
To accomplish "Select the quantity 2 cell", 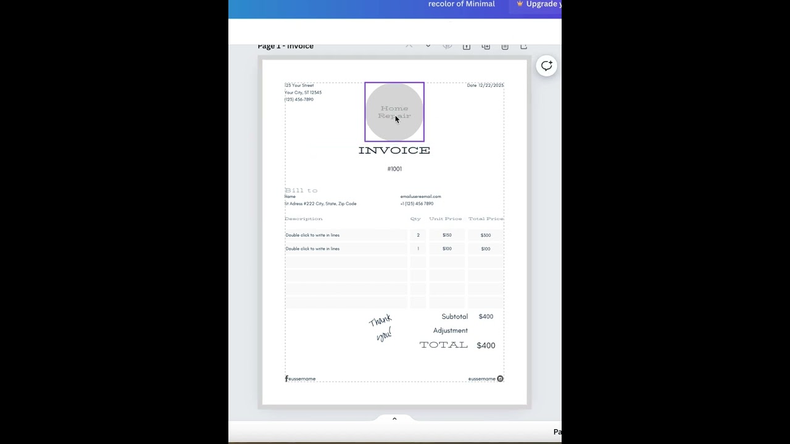I will [418, 235].
